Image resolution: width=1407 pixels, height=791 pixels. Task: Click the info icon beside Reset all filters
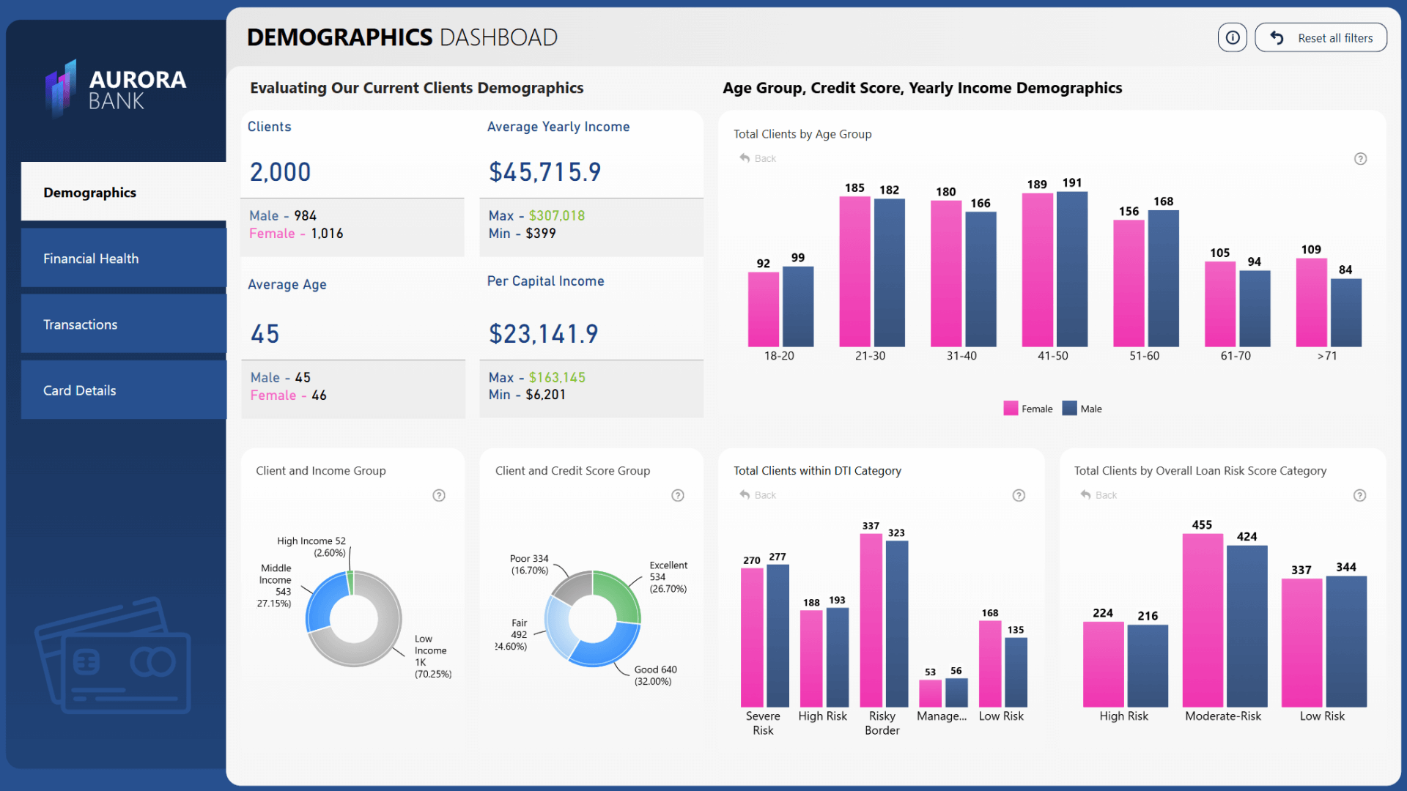(1233, 37)
